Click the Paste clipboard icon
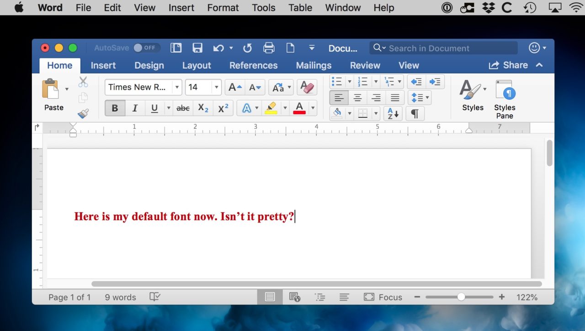This screenshot has width=585, height=331. coord(51,89)
